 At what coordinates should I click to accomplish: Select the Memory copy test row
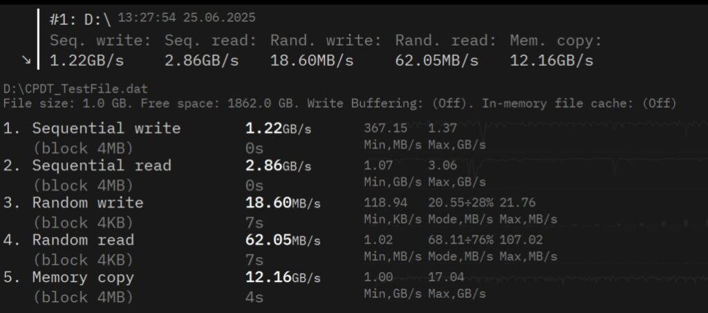point(83,278)
